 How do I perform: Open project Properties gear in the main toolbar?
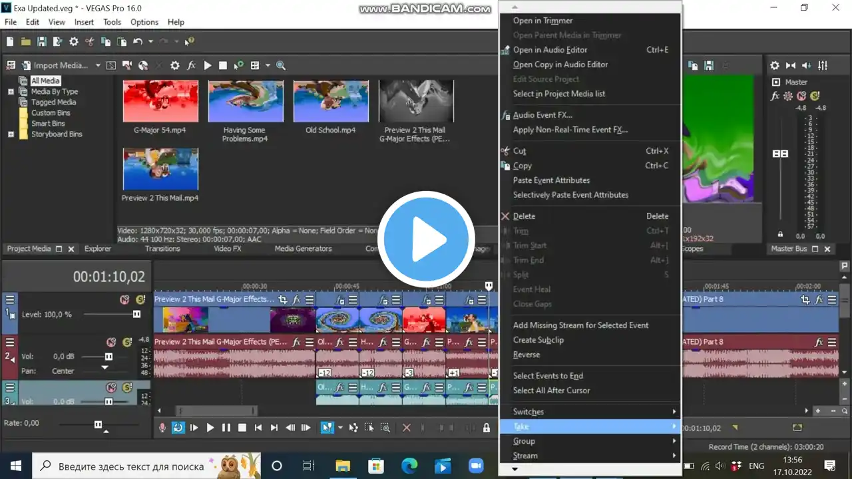74,42
